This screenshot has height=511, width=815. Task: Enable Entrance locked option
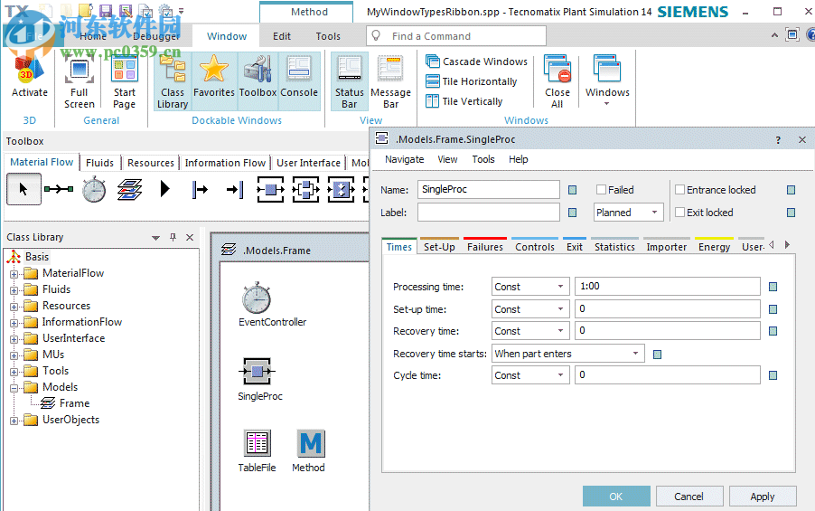pyautogui.click(x=679, y=189)
